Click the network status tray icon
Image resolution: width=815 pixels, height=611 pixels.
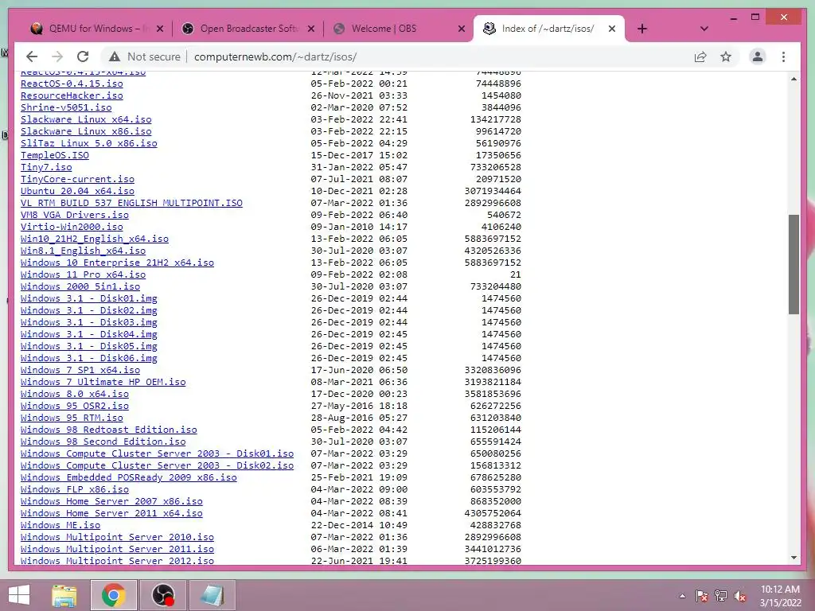(x=721, y=596)
